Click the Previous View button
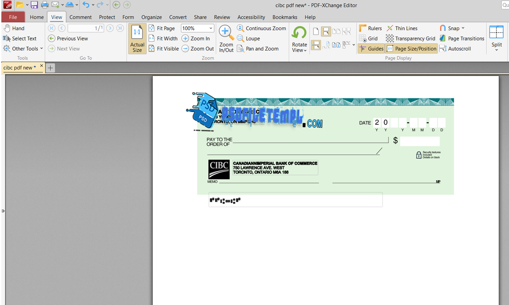 pos(68,39)
